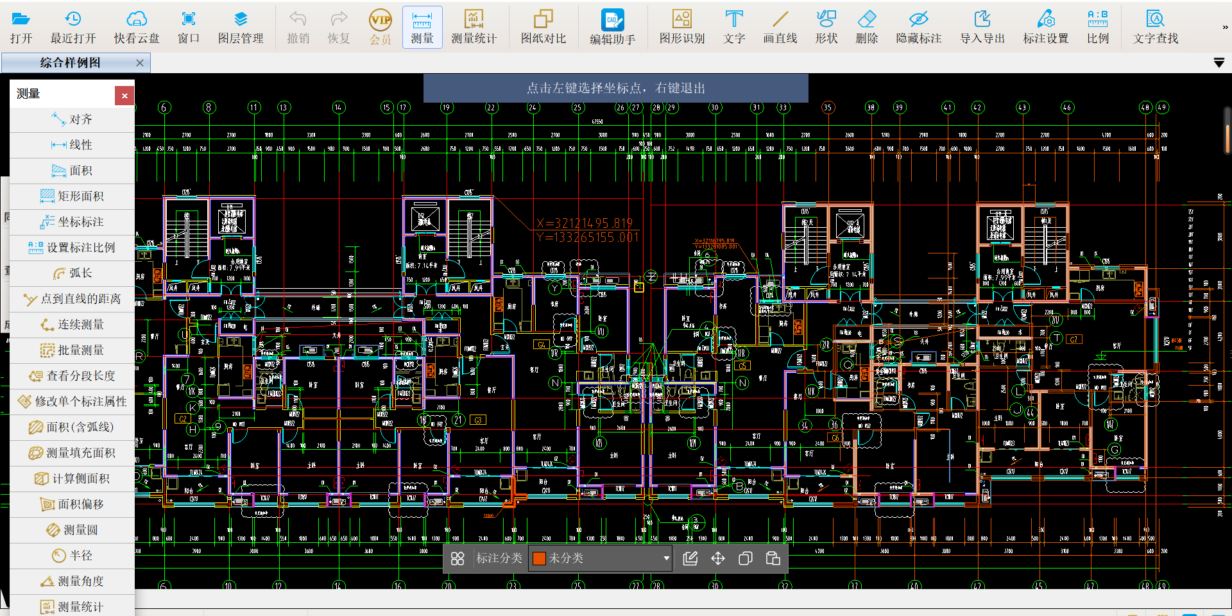
Task: Select 查看分段长度 option
Action: click(x=72, y=376)
